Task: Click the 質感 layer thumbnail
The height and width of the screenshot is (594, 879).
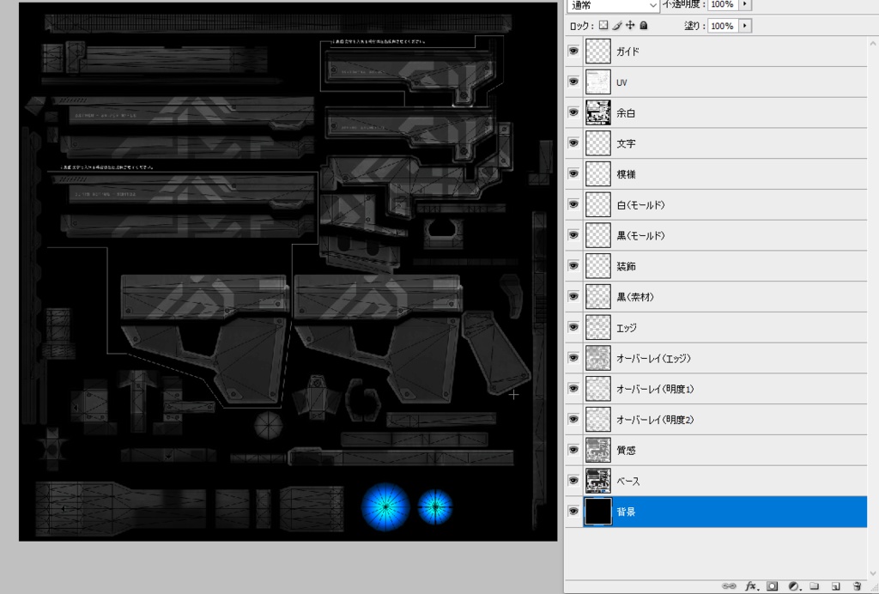Action: (598, 450)
